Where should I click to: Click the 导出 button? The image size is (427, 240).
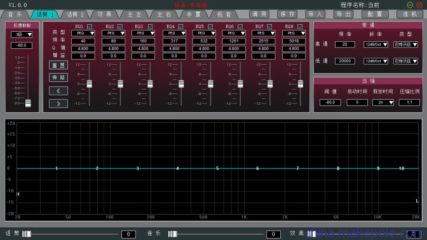[343, 14]
